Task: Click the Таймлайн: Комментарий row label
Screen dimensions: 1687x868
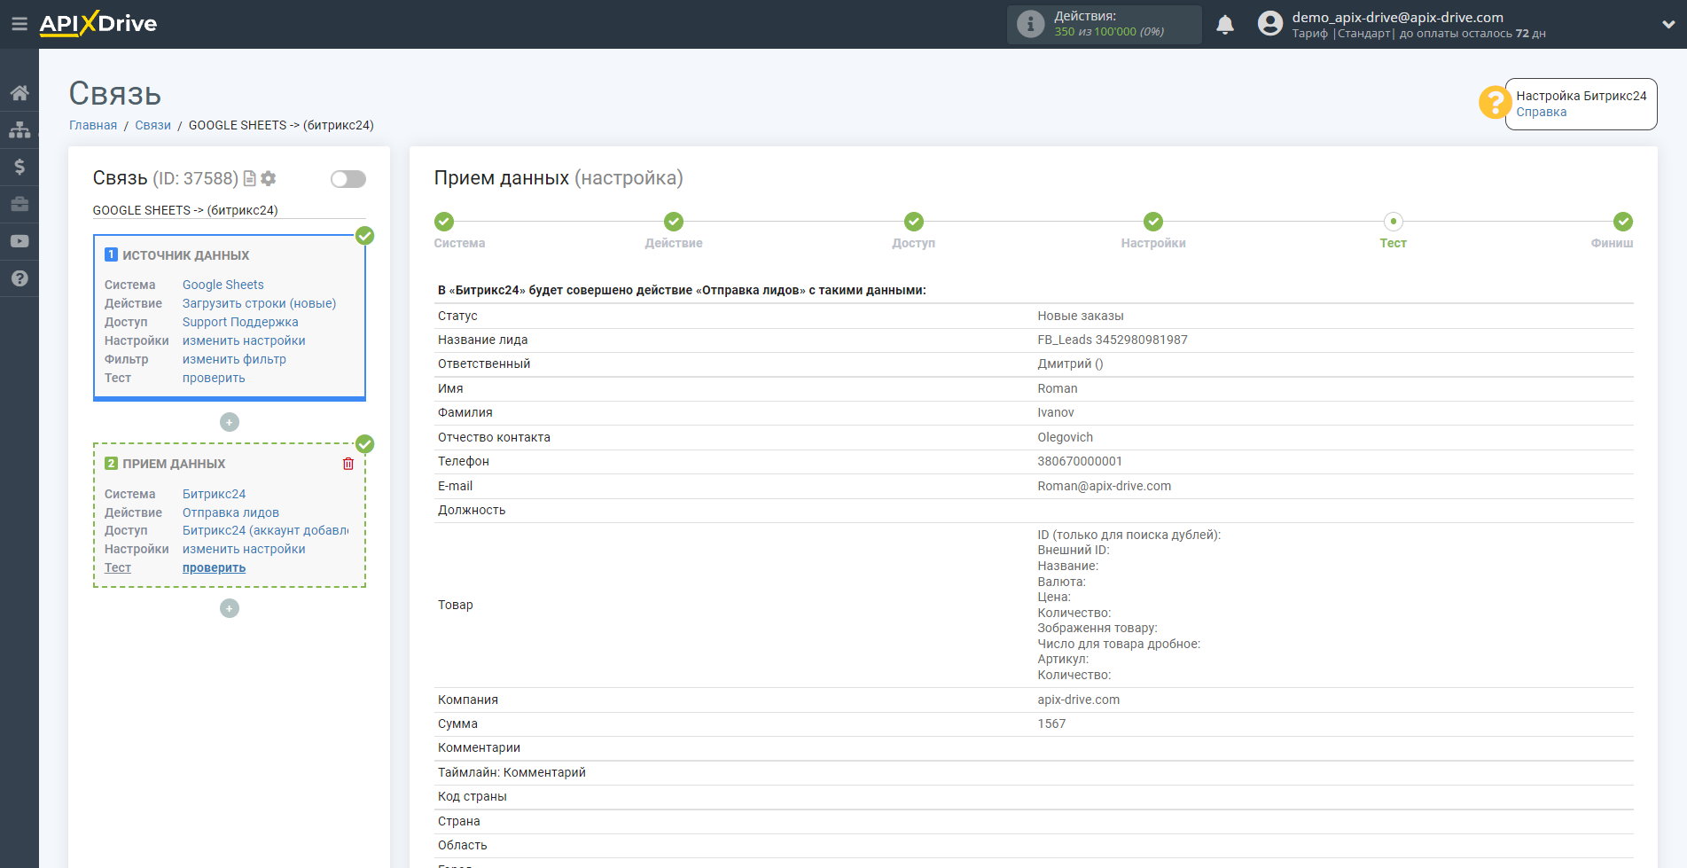Action: point(512,772)
